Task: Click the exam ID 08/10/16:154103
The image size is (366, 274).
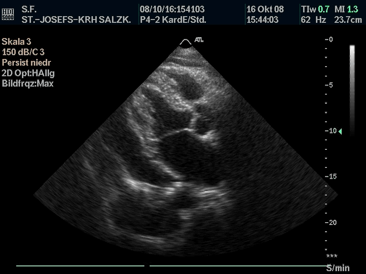Action: click(x=172, y=10)
